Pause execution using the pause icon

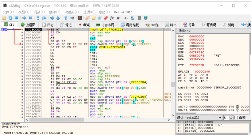(x=30, y=18)
